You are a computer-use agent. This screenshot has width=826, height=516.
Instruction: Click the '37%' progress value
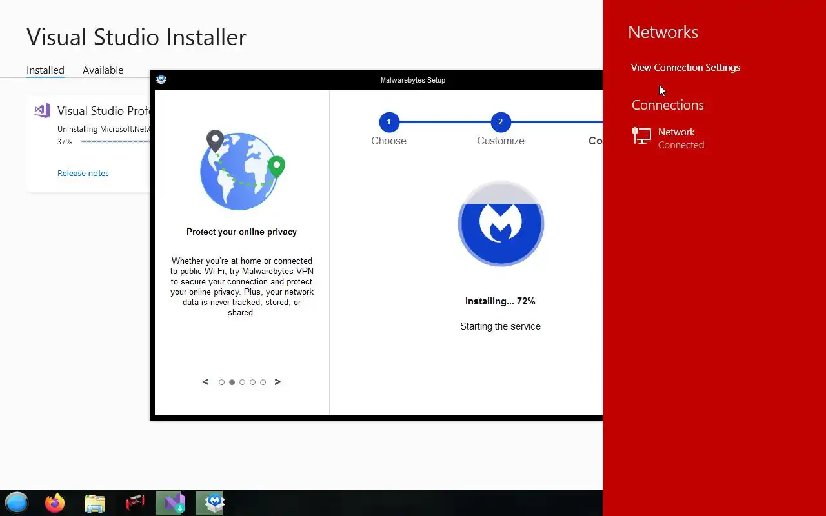(65, 142)
